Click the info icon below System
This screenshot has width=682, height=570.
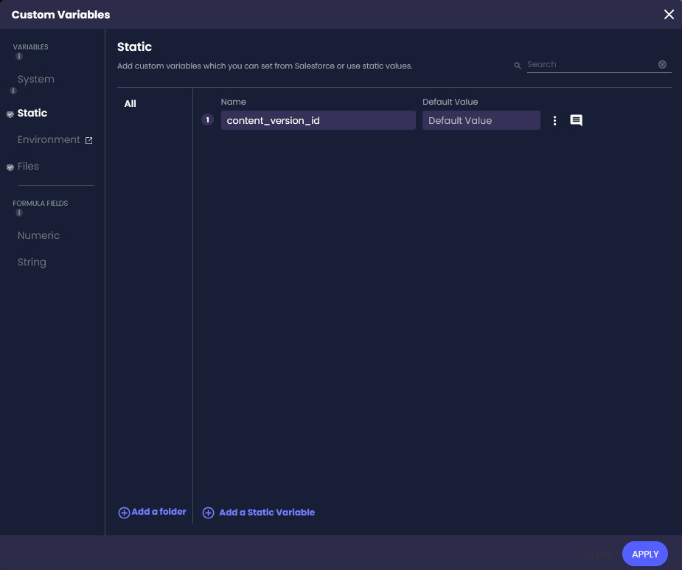(x=13, y=91)
